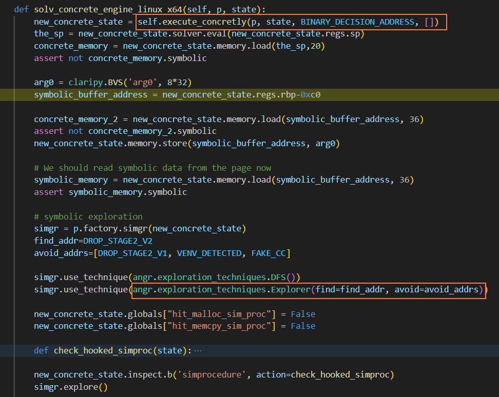Viewport: 499px width, 397px height.
Task: Click symbolic_memory variable assignment
Action: click(71, 180)
